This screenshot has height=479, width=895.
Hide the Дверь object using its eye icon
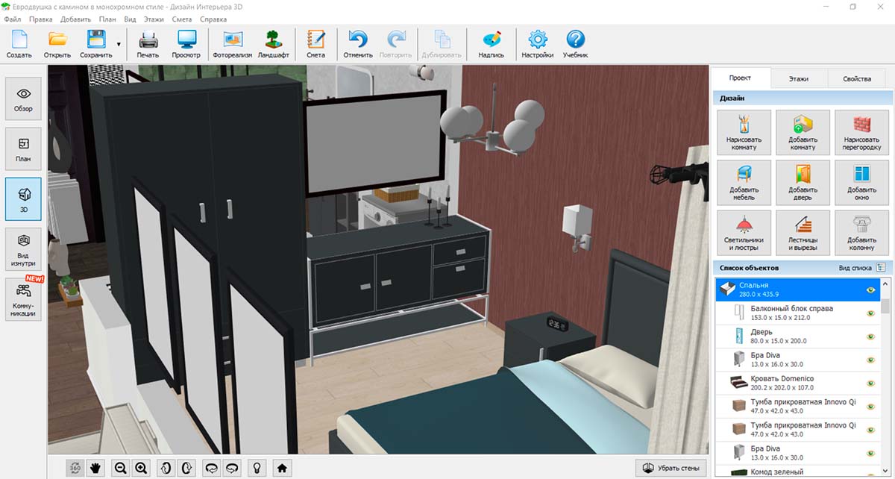[870, 336]
